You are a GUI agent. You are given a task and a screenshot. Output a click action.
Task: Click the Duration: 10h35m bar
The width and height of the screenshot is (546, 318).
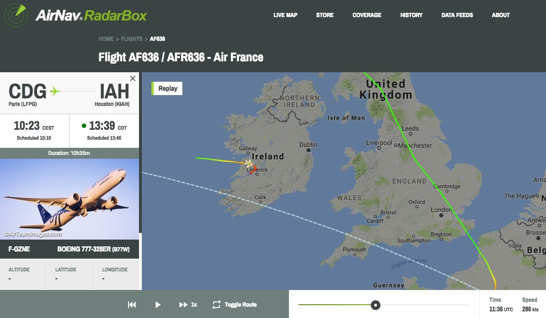point(69,153)
